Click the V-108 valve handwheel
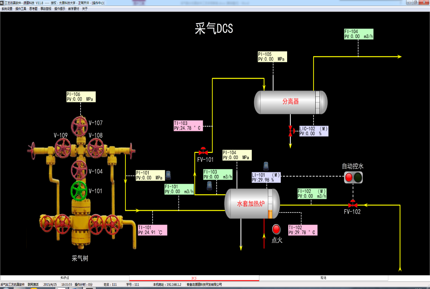Image resolution: width=430 pixels, height=289 pixels. coord(95,147)
